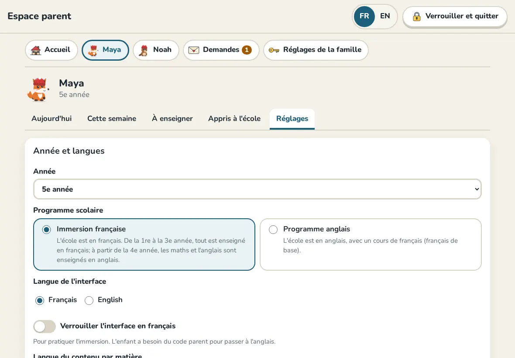The image size is (515, 358).
Task: Select the Programme anglais radio button
Action: [x=273, y=229]
